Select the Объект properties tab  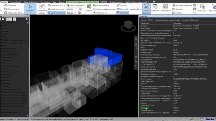coord(151,20)
